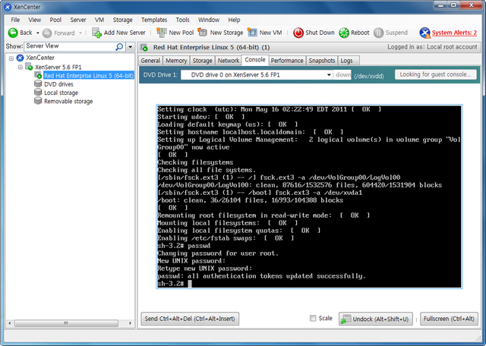Open the Forward history dropdown arrow

point(80,33)
